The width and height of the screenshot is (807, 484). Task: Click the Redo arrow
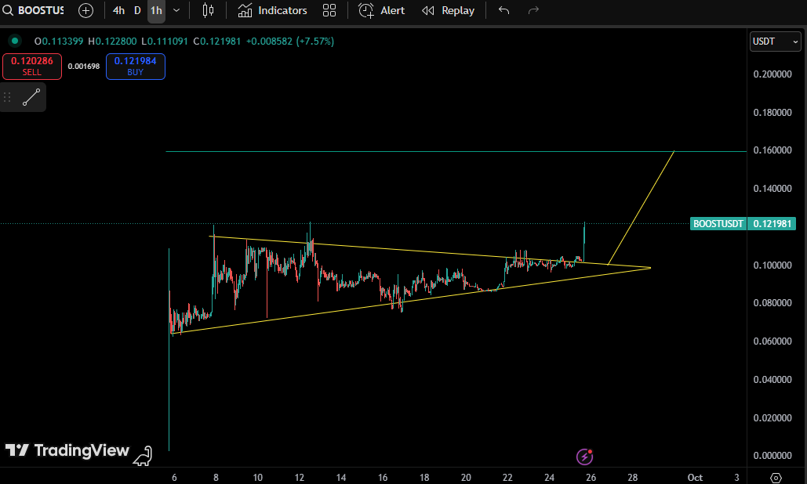point(534,10)
